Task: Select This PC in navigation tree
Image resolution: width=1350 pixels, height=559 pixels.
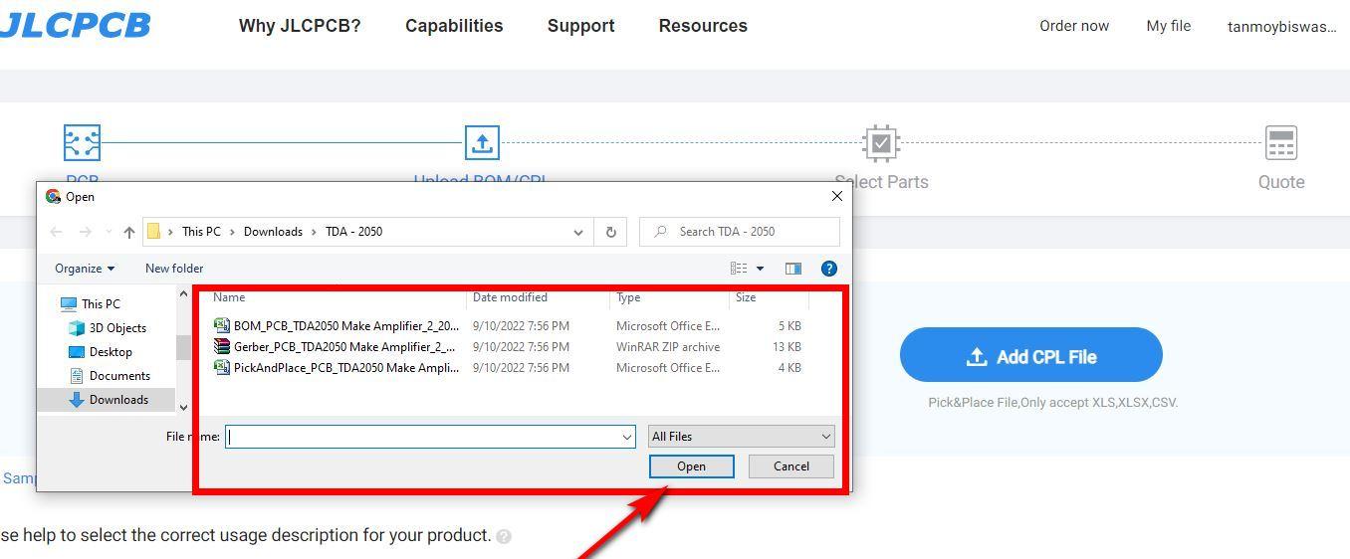Action: click(101, 304)
